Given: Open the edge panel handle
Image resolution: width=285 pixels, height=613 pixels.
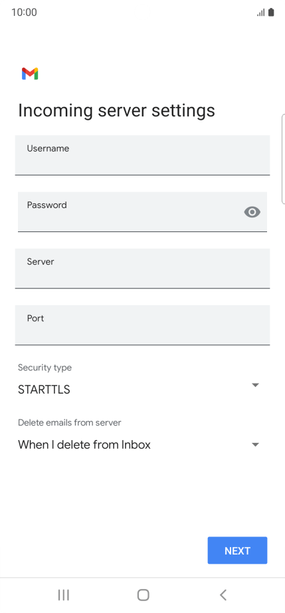Looking at the screenshot, I should pos(283,159).
